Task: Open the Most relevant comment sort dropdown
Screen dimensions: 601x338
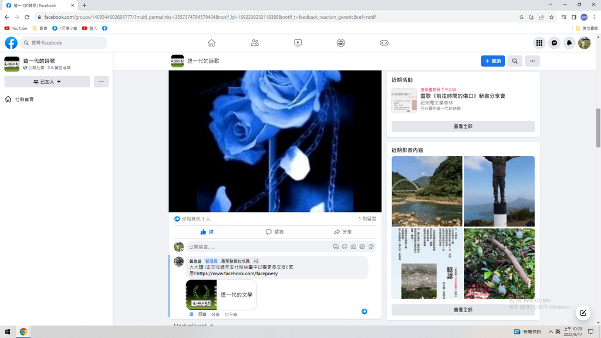Action: coord(194,325)
